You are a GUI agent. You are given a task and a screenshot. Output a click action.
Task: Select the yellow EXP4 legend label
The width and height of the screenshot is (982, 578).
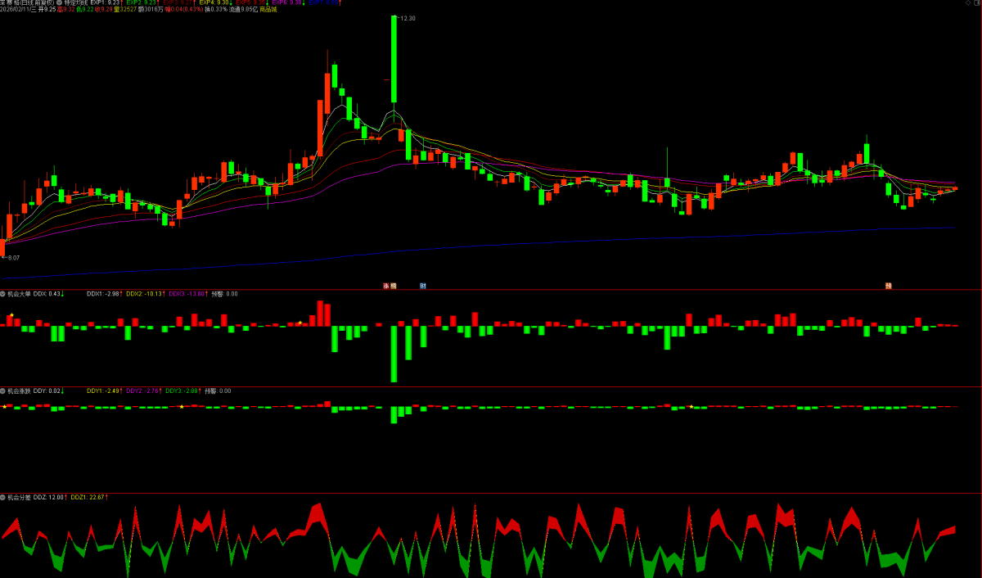(x=215, y=3)
